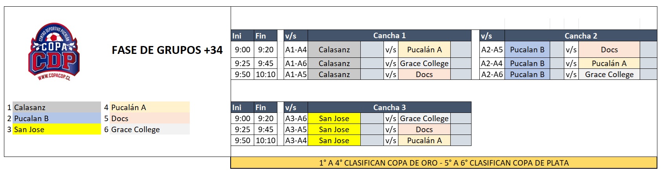The height and width of the screenshot is (177, 664).
Task: Select the A2-A5 match code cell
Action: [x=492, y=50]
